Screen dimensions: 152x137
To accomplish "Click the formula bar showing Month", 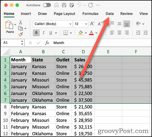I will click(x=102, y=43).
